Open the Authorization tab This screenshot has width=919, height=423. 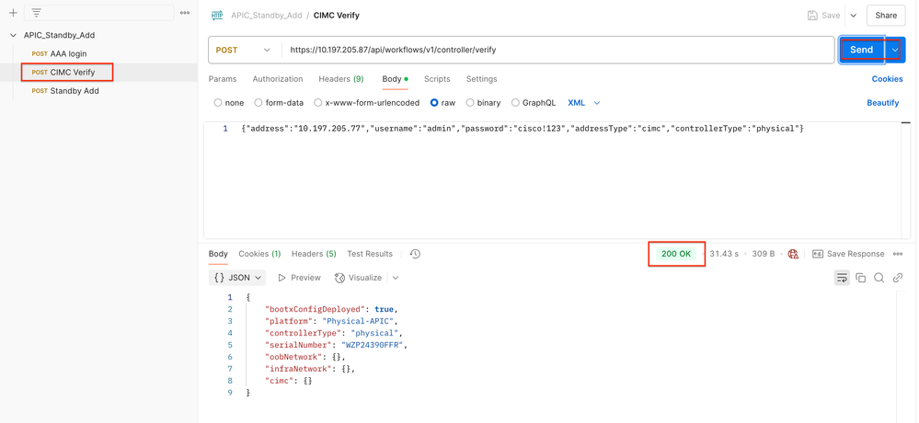278,78
